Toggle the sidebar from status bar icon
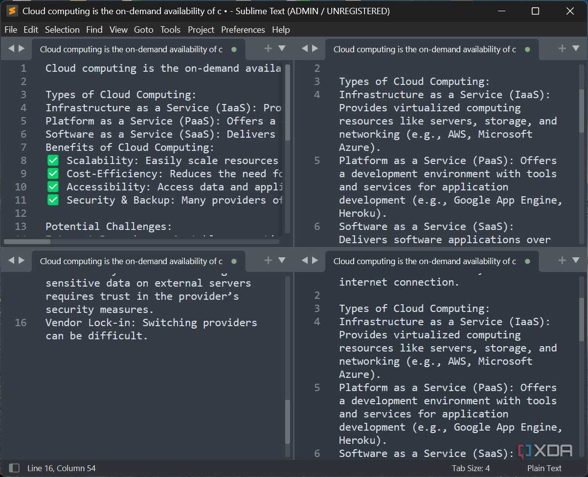 point(14,468)
